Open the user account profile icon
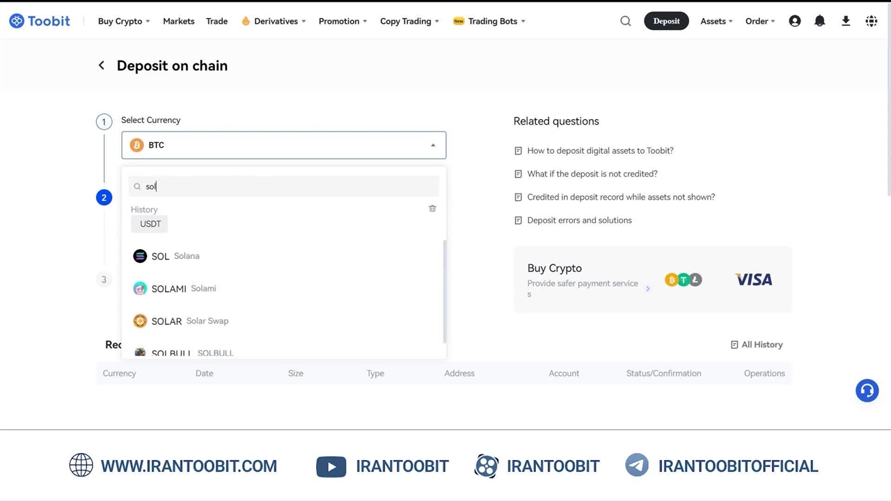Screen dimensions: 891x501 tap(794, 21)
